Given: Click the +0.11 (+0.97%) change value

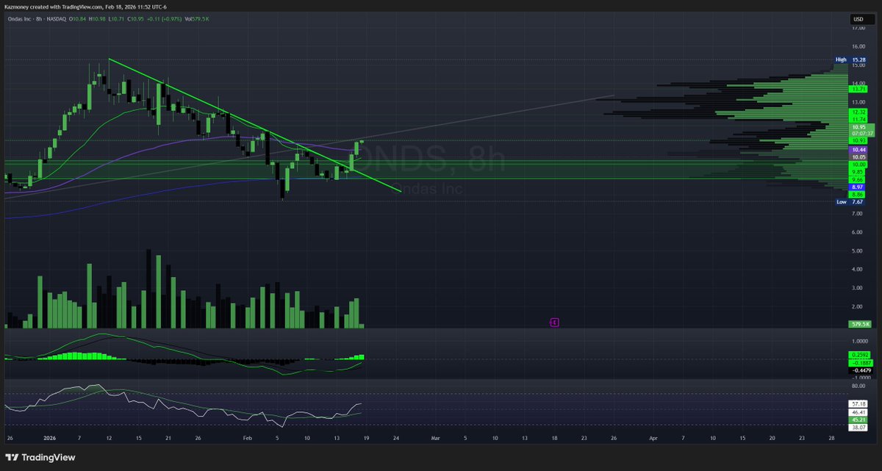Looking at the screenshot, I should [164, 18].
